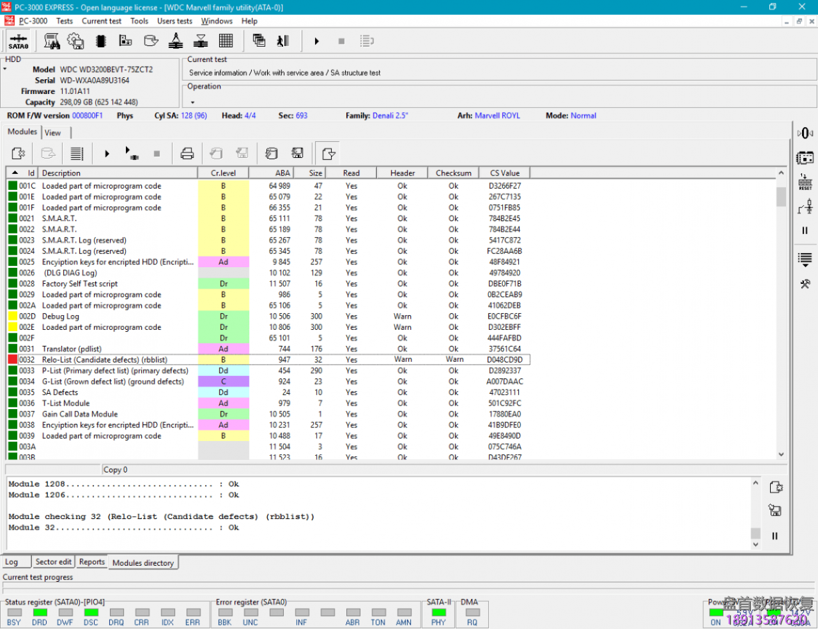This screenshot has height=629, width=818.
Task: Open the hammer and wrench tools icon
Action: click(x=805, y=284)
